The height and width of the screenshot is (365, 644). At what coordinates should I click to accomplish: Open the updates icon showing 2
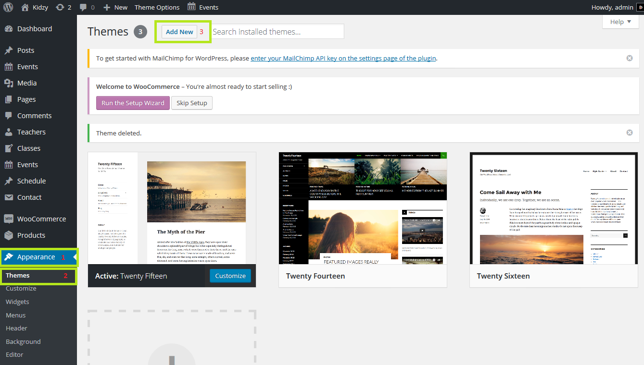(x=60, y=7)
